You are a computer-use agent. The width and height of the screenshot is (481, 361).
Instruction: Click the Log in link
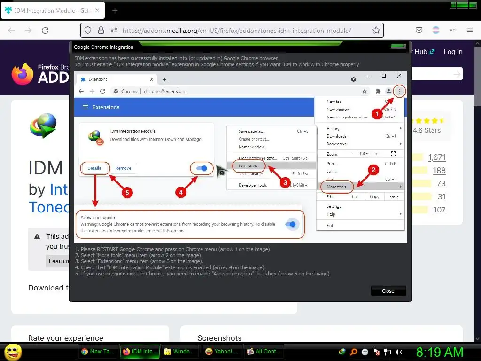point(453,52)
